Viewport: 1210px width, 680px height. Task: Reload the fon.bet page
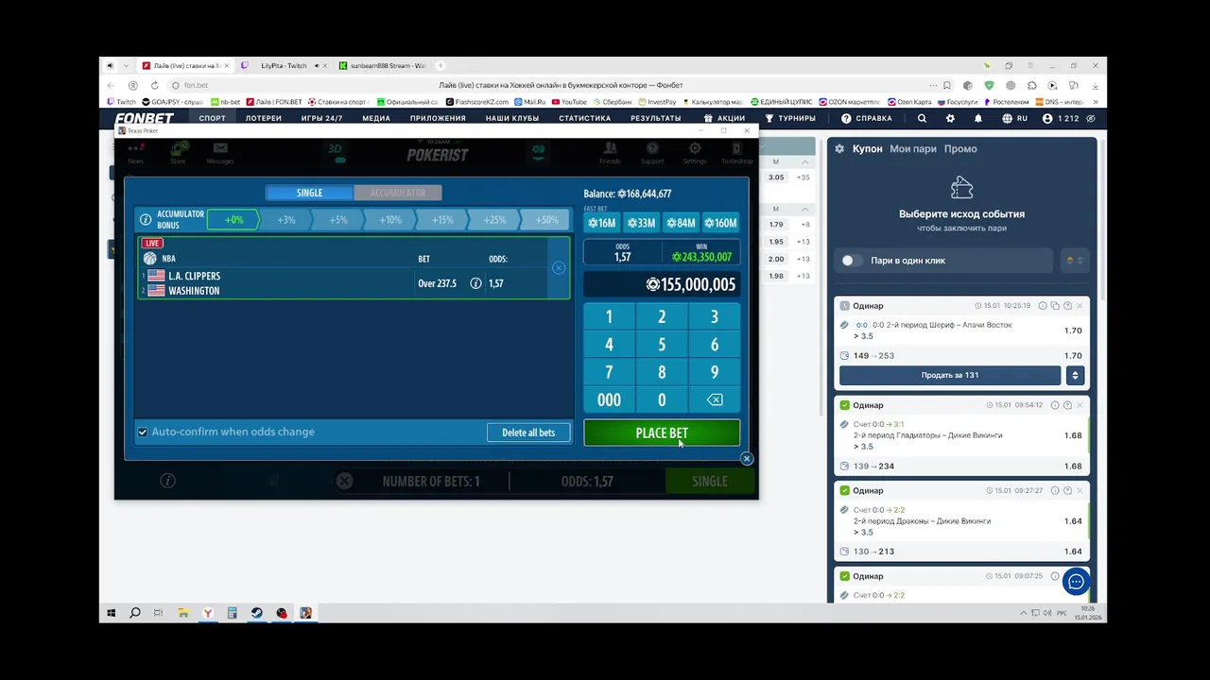click(153, 85)
